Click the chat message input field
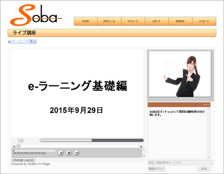Screen dimensions: 224x174 point(180,163)
